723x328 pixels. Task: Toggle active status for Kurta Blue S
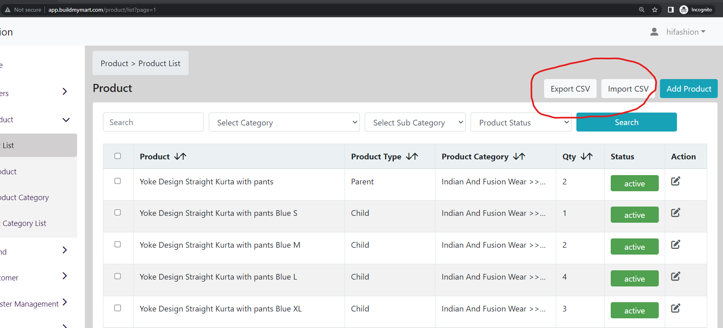[x=635, y=215]
